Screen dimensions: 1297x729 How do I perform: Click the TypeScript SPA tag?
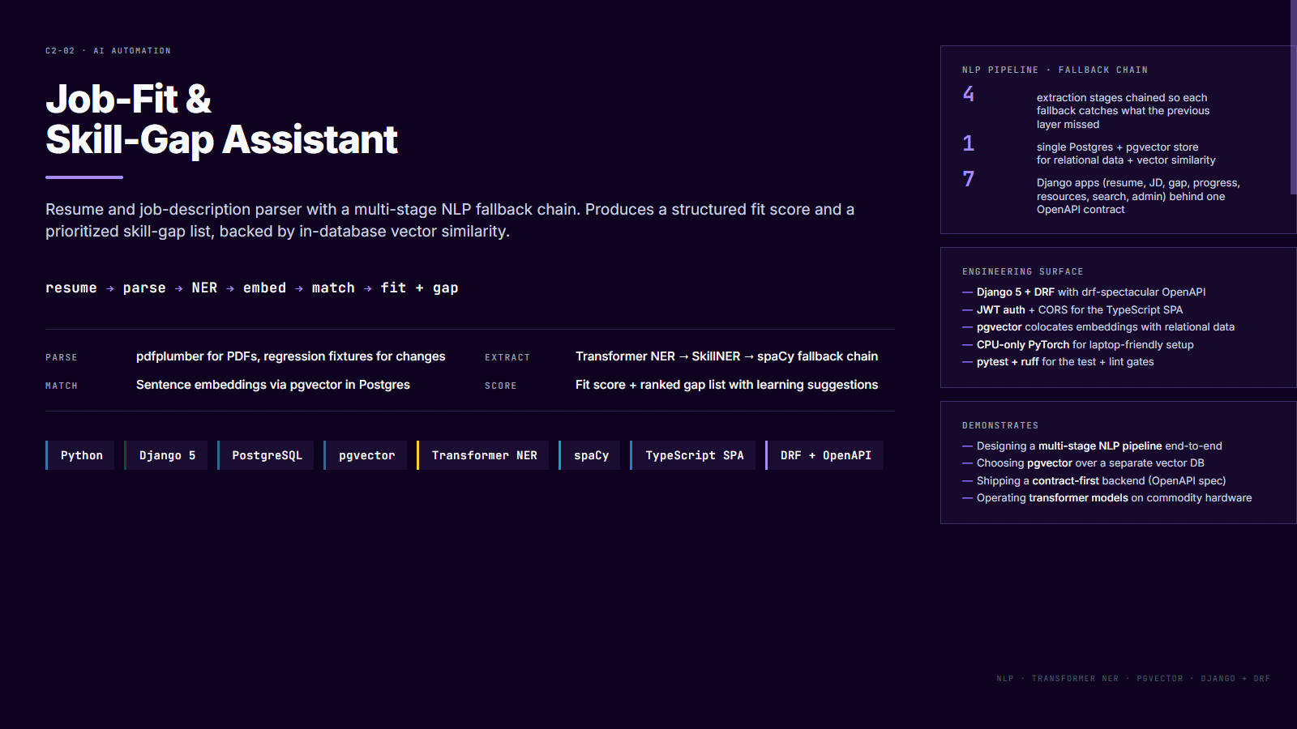693,455
